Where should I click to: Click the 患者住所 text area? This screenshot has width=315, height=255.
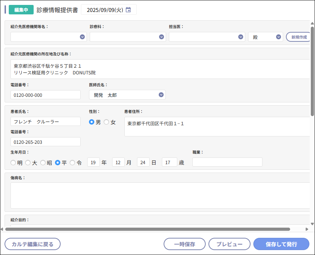[x=217, y=127]
